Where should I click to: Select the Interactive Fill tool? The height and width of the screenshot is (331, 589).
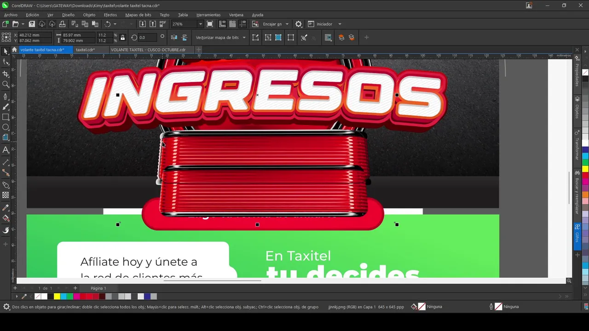[6, 218]
